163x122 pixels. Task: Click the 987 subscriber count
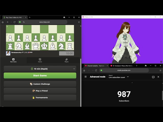pyautogui.click(x=124, y=94)
